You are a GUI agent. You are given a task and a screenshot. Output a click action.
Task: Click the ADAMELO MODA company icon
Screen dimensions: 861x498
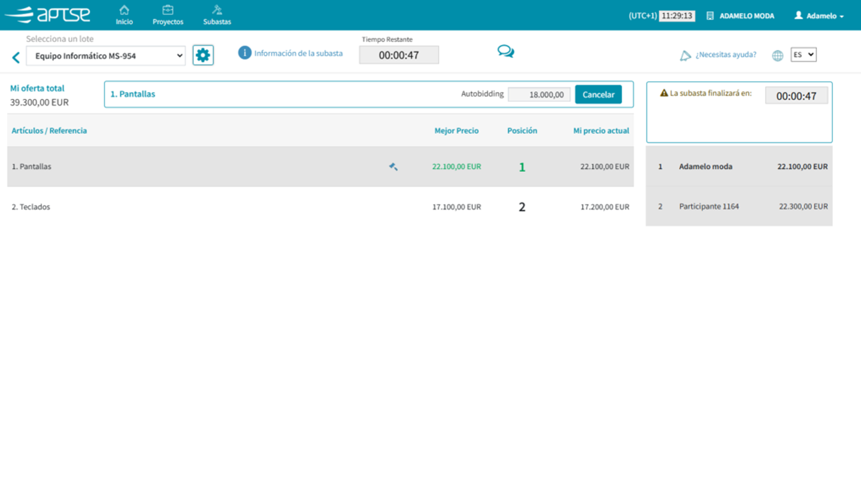(x=710, y=16)
